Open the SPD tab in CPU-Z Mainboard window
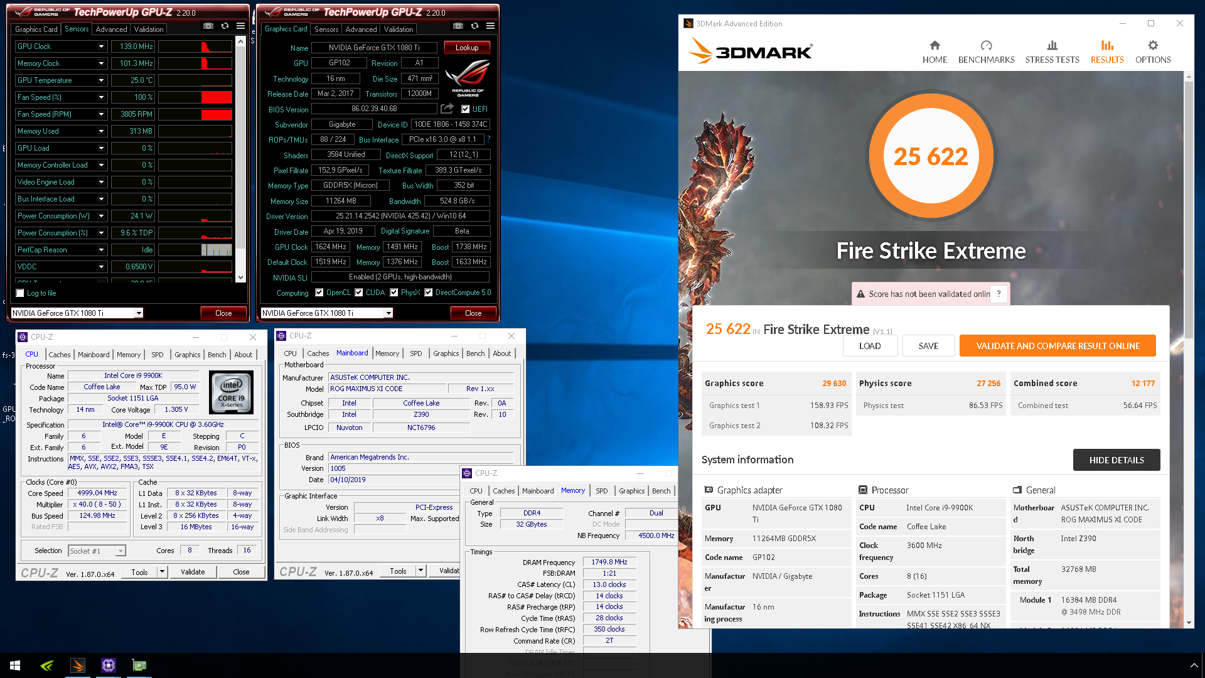Image resolution: width=1205 pixels, height=678 pixels. 416,353
